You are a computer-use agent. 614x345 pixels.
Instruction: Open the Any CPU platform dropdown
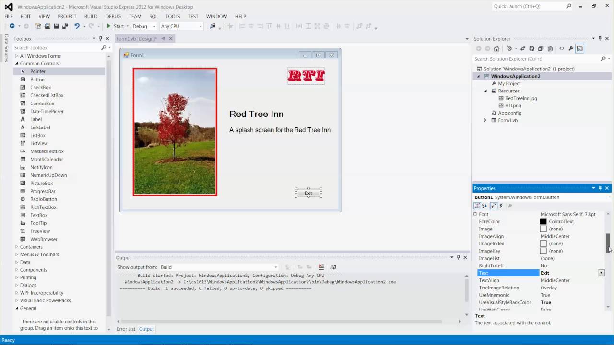click(201, 26)
